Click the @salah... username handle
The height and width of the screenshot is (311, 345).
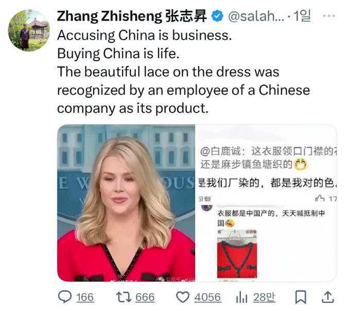tap(256, 16)
